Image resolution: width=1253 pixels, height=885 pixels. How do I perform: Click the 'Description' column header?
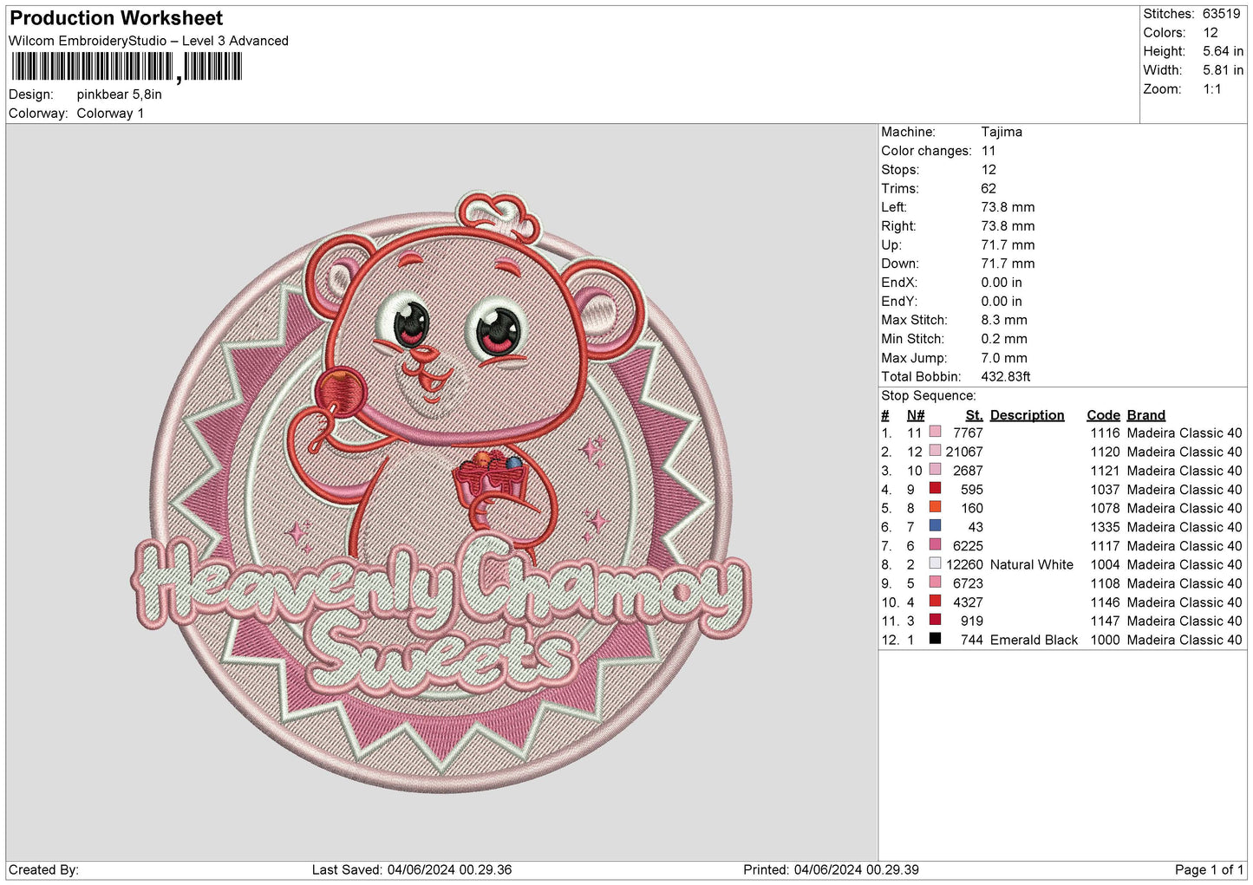[1027, 415]
